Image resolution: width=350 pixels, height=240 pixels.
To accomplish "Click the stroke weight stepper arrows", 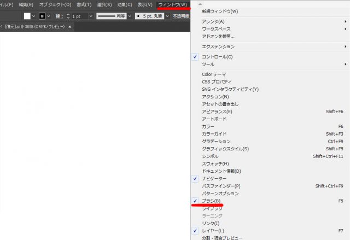I will [x=68, y=16].
